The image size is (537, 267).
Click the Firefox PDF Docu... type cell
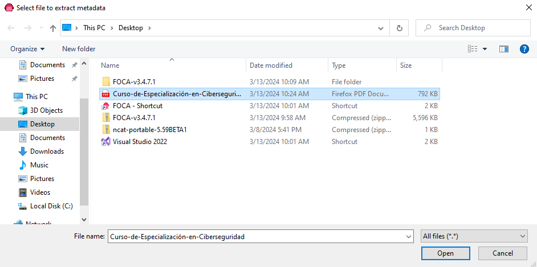click(360, 94)
